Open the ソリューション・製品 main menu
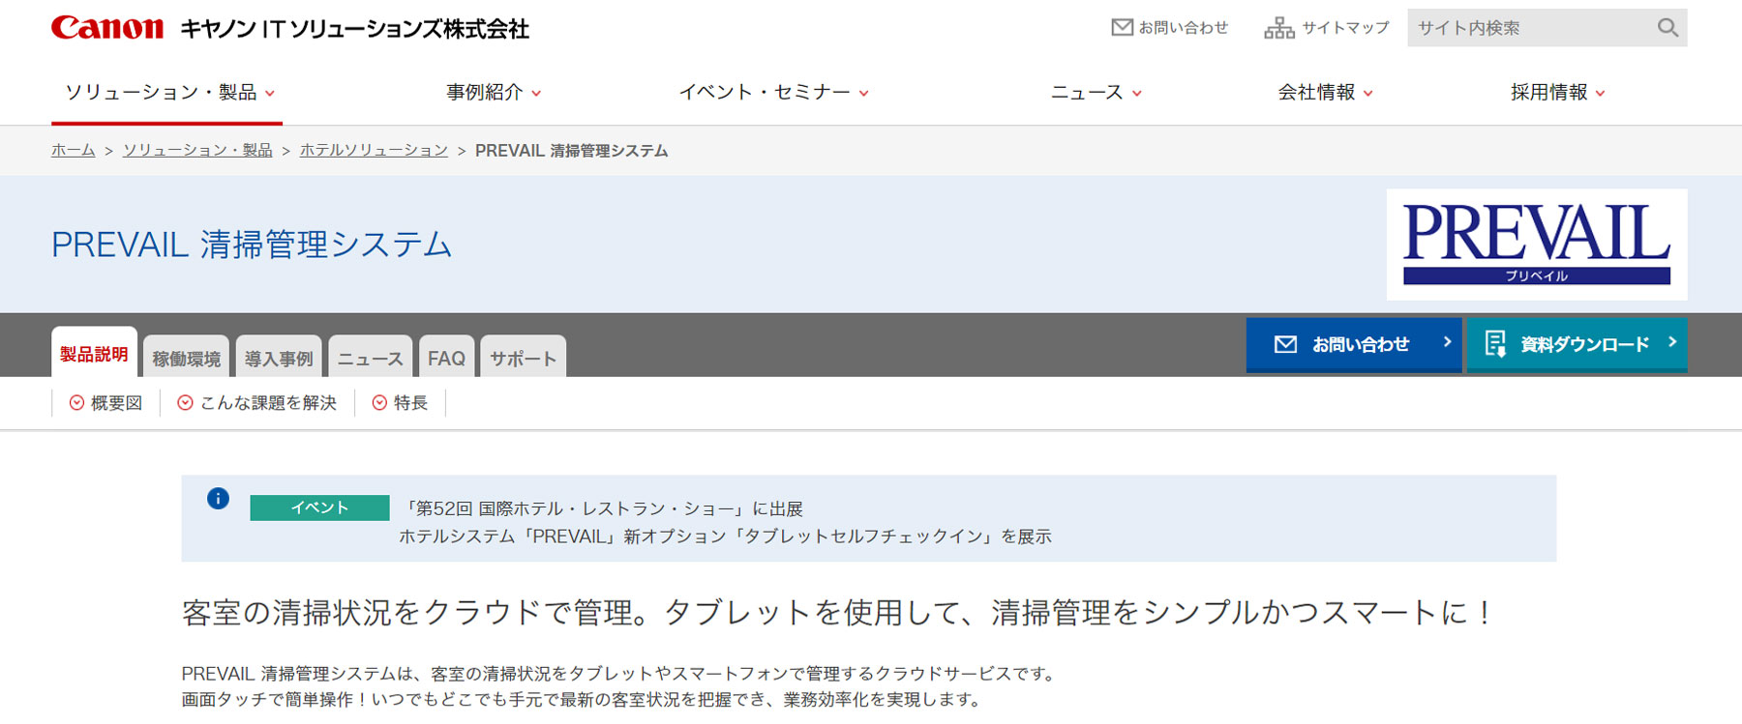 click(161, 93)
